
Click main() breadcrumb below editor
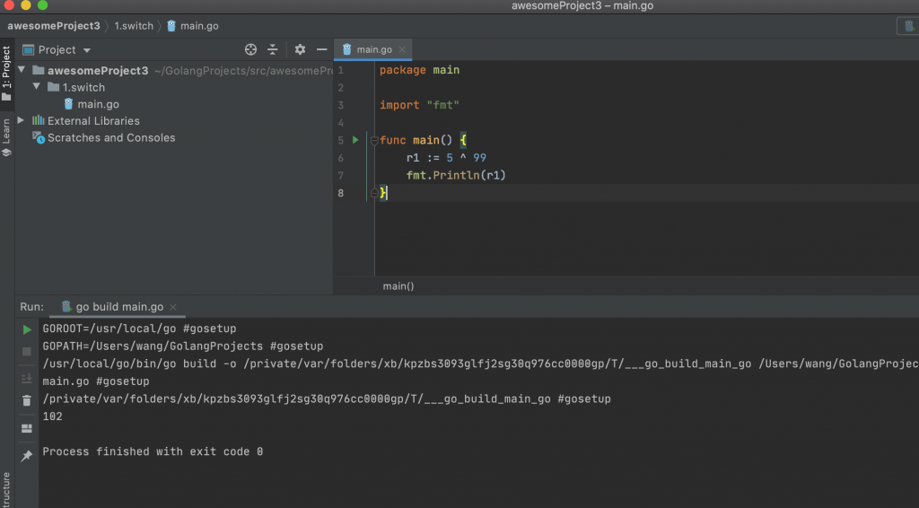pyautogui.click(x=398, y=286)
